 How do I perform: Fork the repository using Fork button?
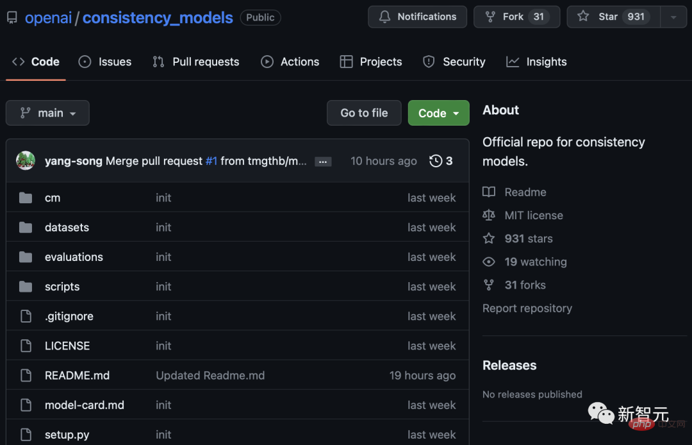[516, 17]
